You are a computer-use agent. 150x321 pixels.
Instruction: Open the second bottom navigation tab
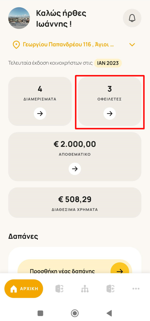click(x=60, y=289)
